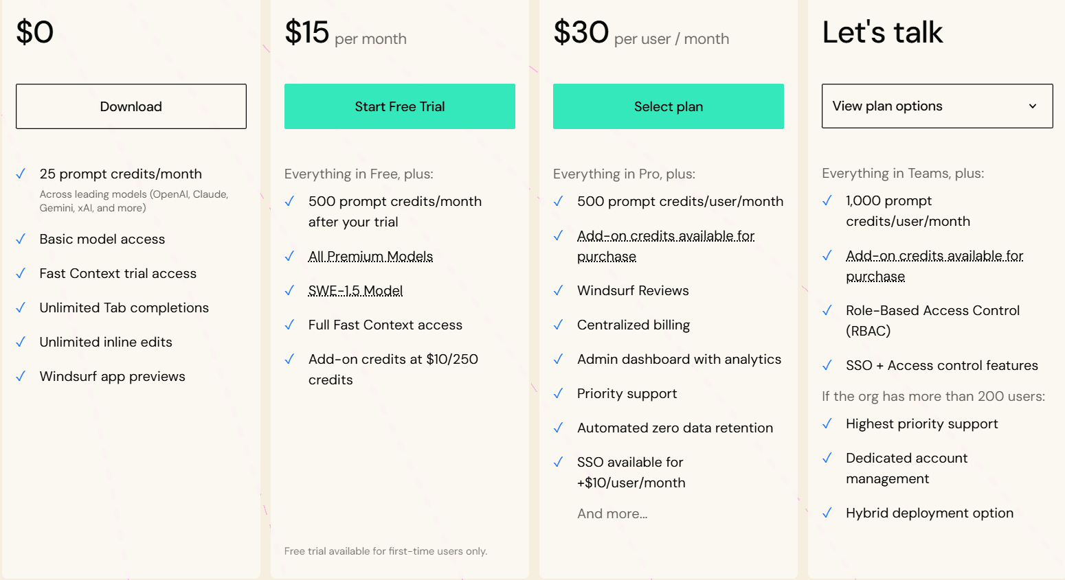Open Add-on credits available for purchase under Pro
Image resolution: width=1065 pixels, height=580 pixels.
665,235
